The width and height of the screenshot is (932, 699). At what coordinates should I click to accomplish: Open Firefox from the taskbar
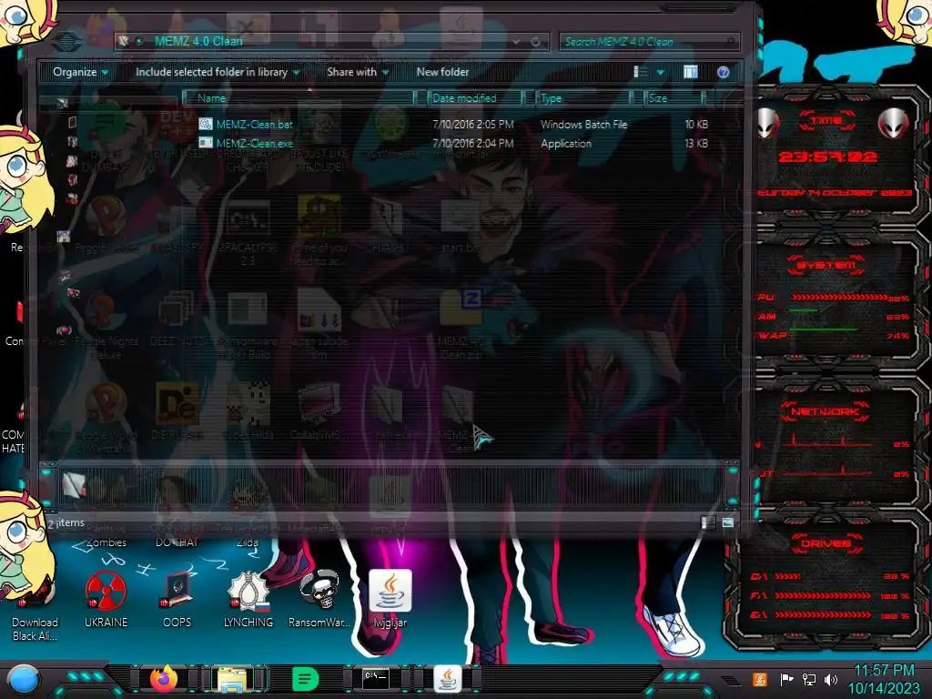click(x=164, y=679)
